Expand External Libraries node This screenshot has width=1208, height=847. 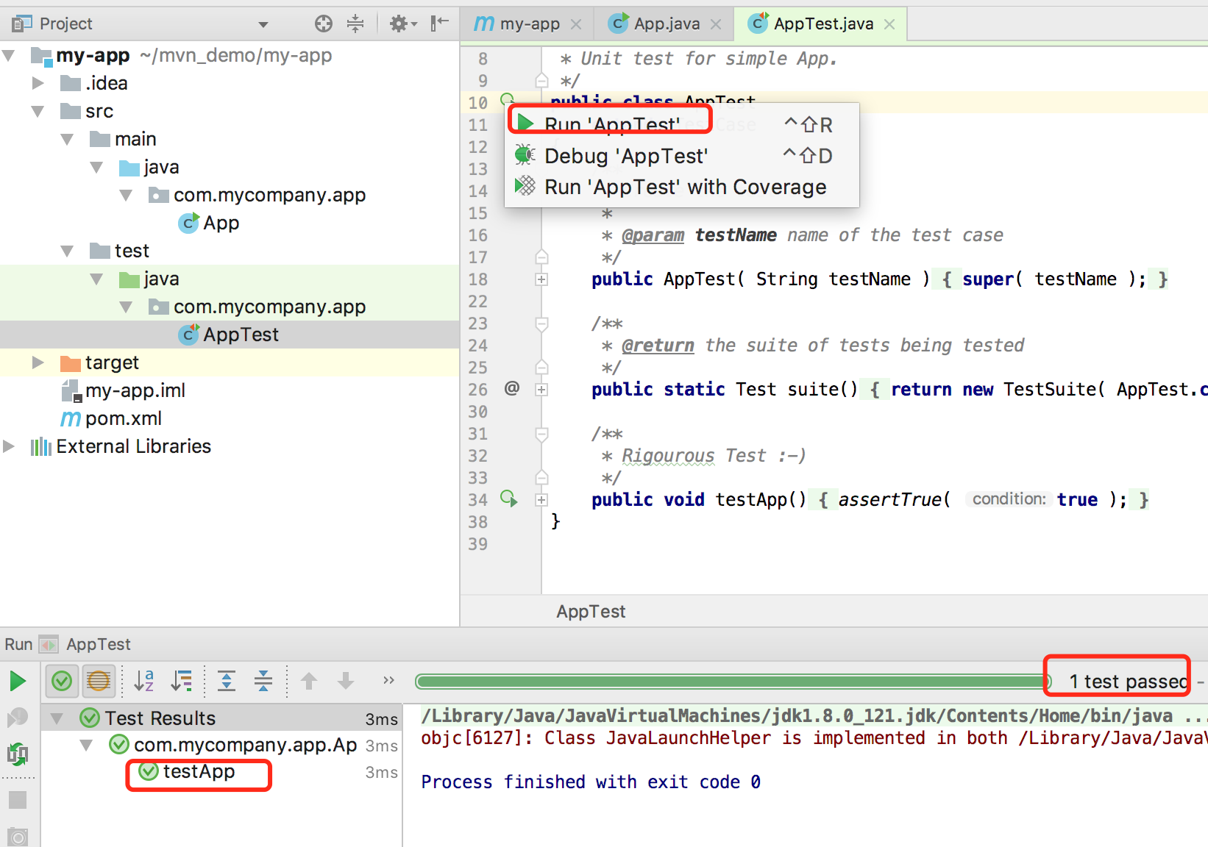pos(9,446)
